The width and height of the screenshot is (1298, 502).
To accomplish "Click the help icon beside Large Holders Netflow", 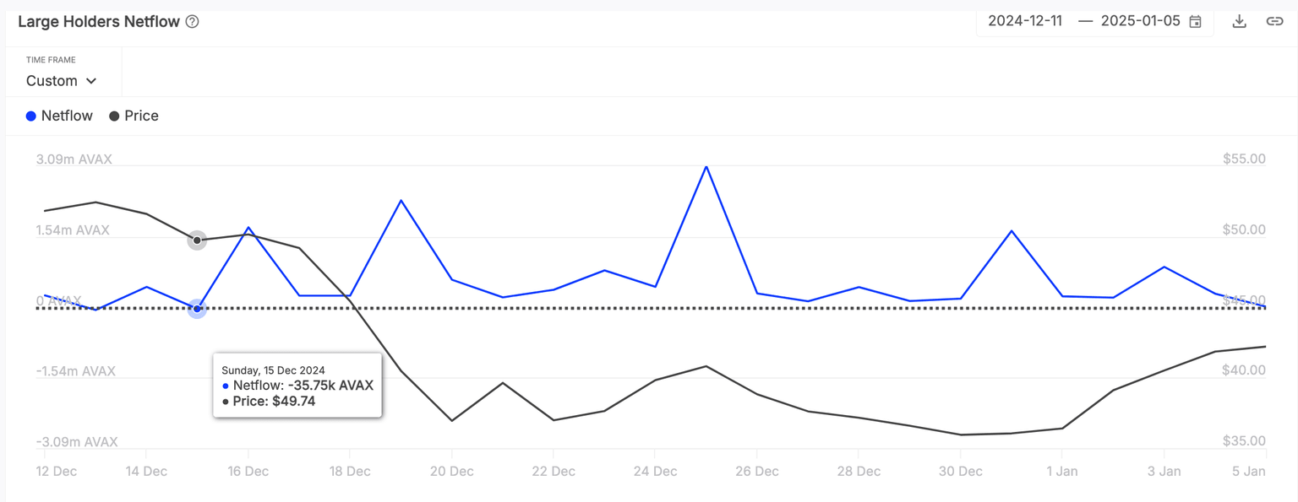I will [192, 22].
